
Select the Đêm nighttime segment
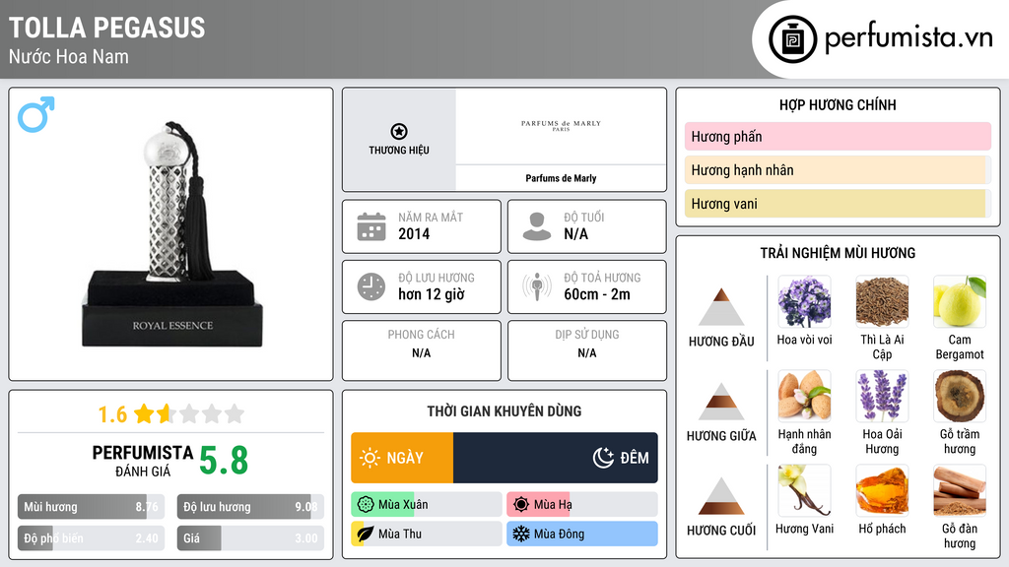click(x=556, y=458)
